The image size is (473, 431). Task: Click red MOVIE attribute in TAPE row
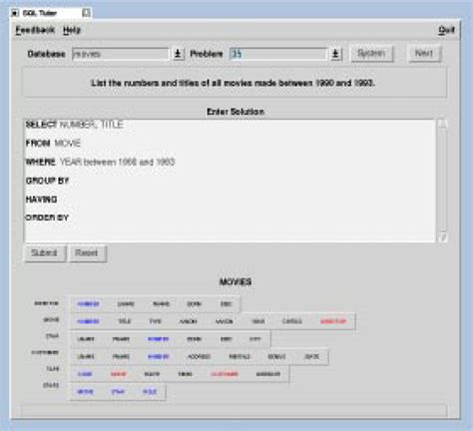(119, 374)
